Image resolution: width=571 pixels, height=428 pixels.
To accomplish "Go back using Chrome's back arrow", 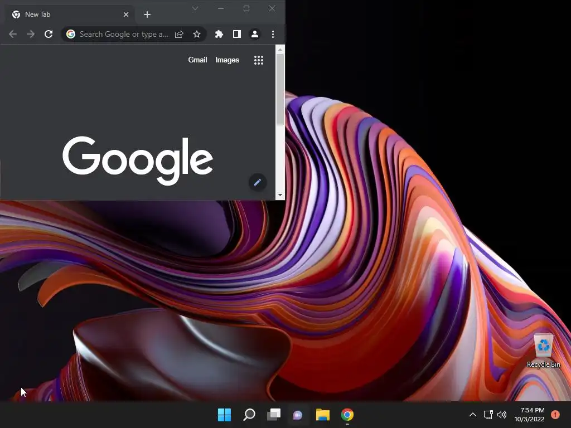I will coord(13,34).
